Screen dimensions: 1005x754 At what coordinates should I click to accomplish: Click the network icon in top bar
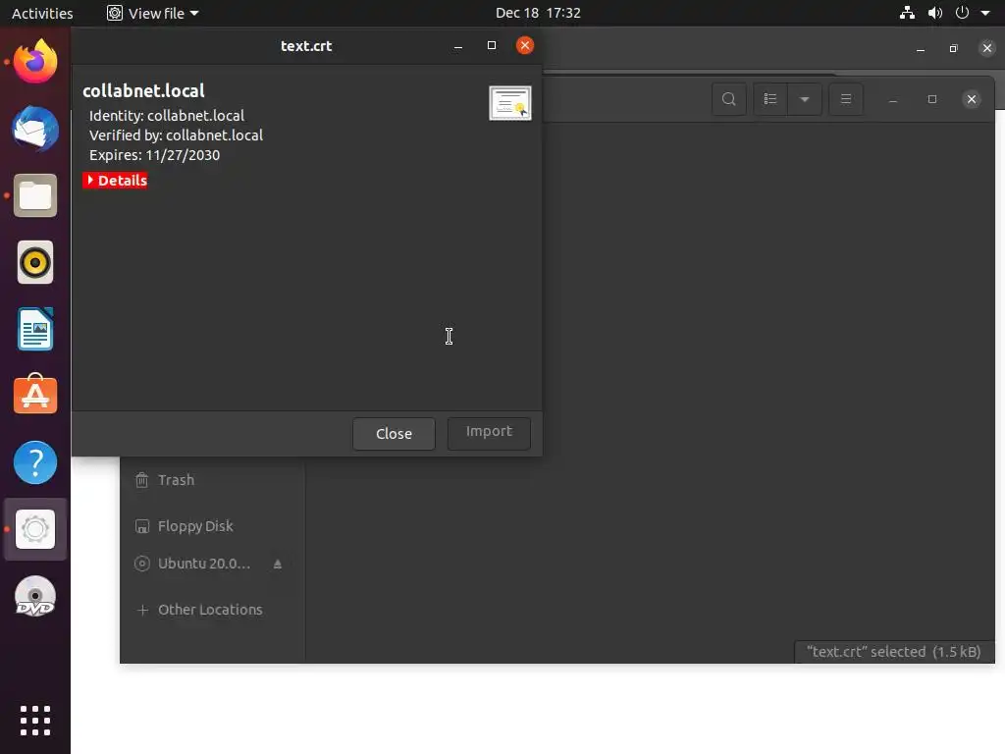tap(907, 13)
